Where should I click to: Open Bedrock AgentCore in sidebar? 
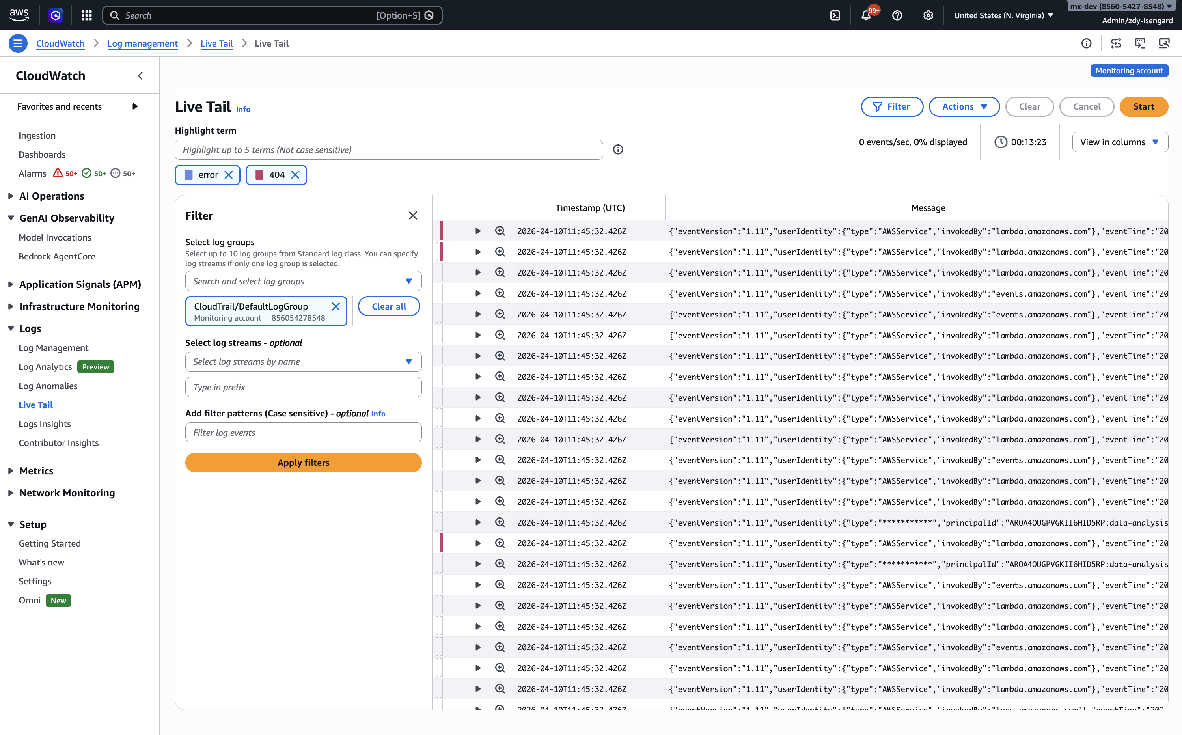[57, 256]
